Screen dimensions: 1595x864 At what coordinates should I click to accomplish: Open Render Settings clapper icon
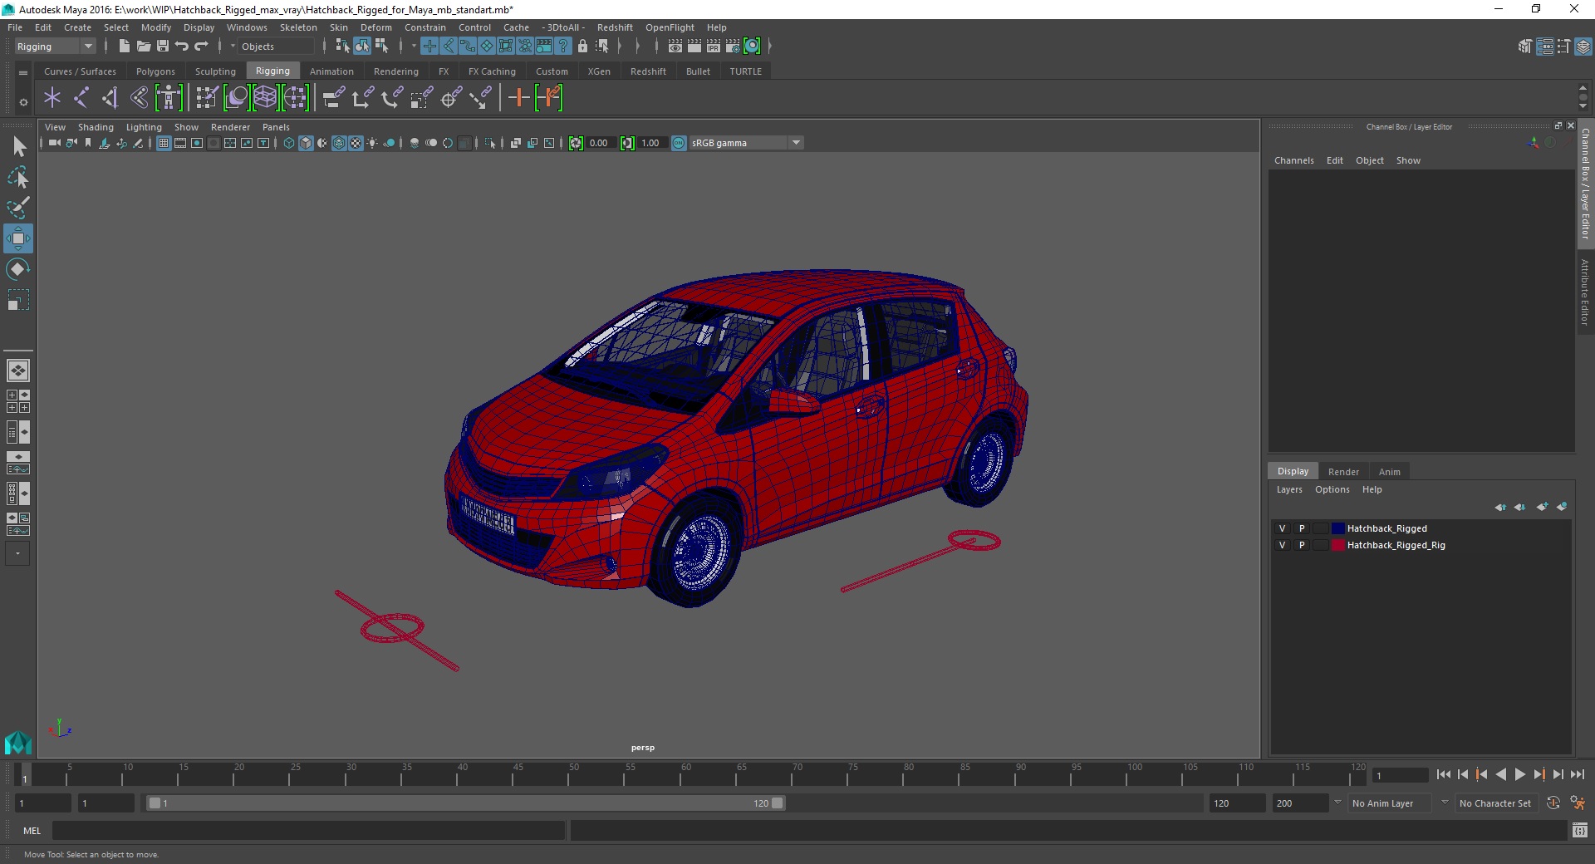tap(733, 47)
